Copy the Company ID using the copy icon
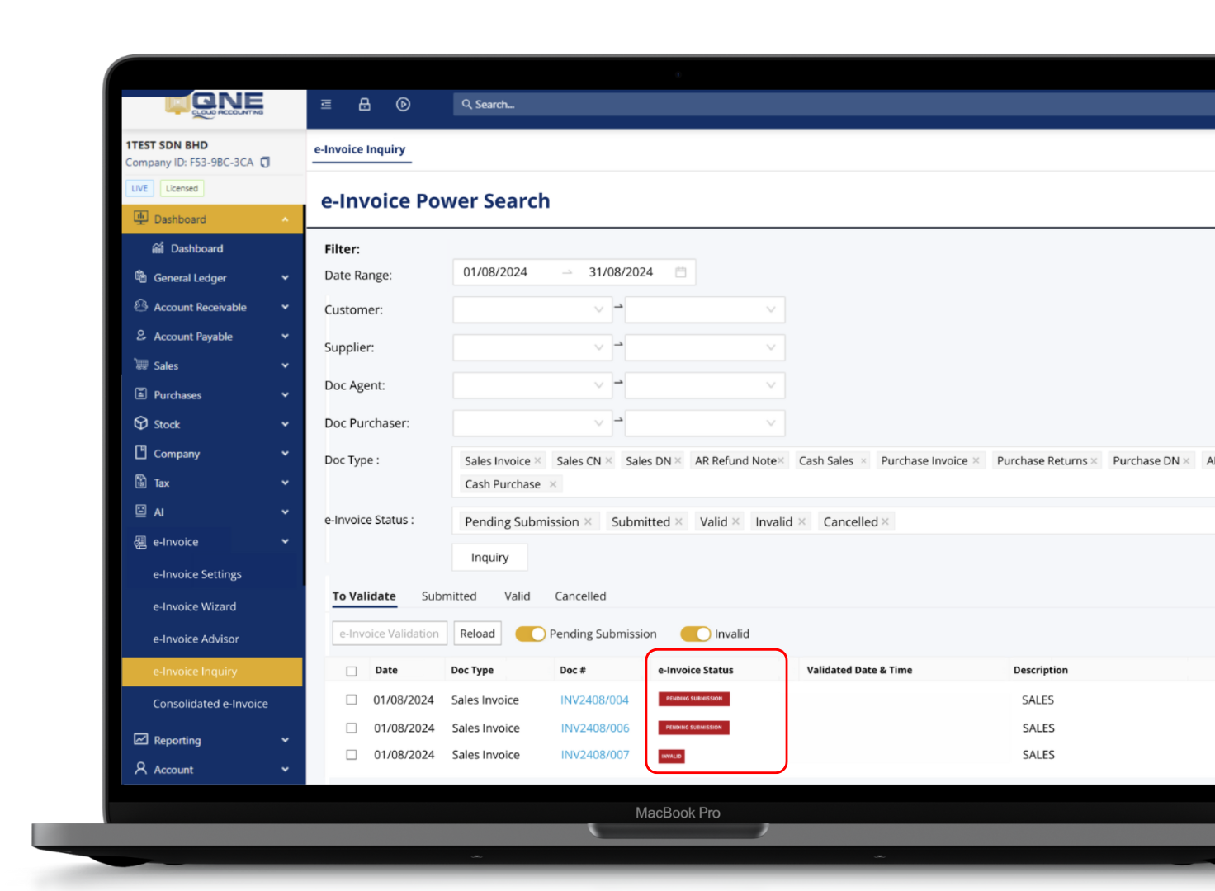 coord(265,163)
